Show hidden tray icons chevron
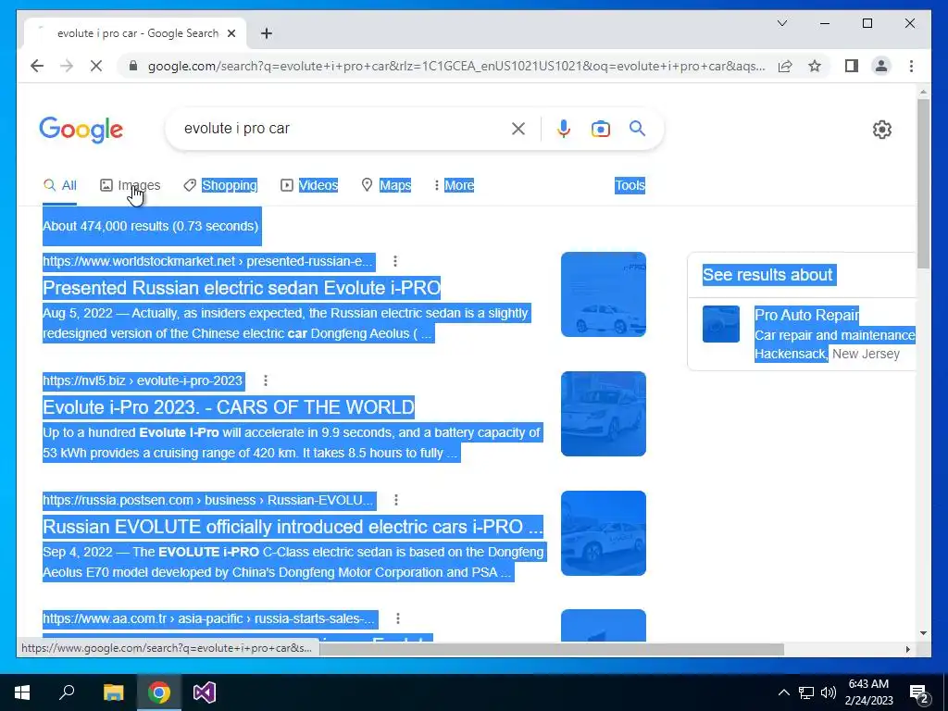The image size is (948, 711). tap(783, 692)
